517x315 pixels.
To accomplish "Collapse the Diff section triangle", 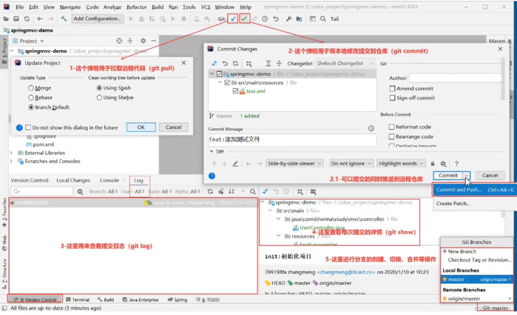I will pos(212,152).
